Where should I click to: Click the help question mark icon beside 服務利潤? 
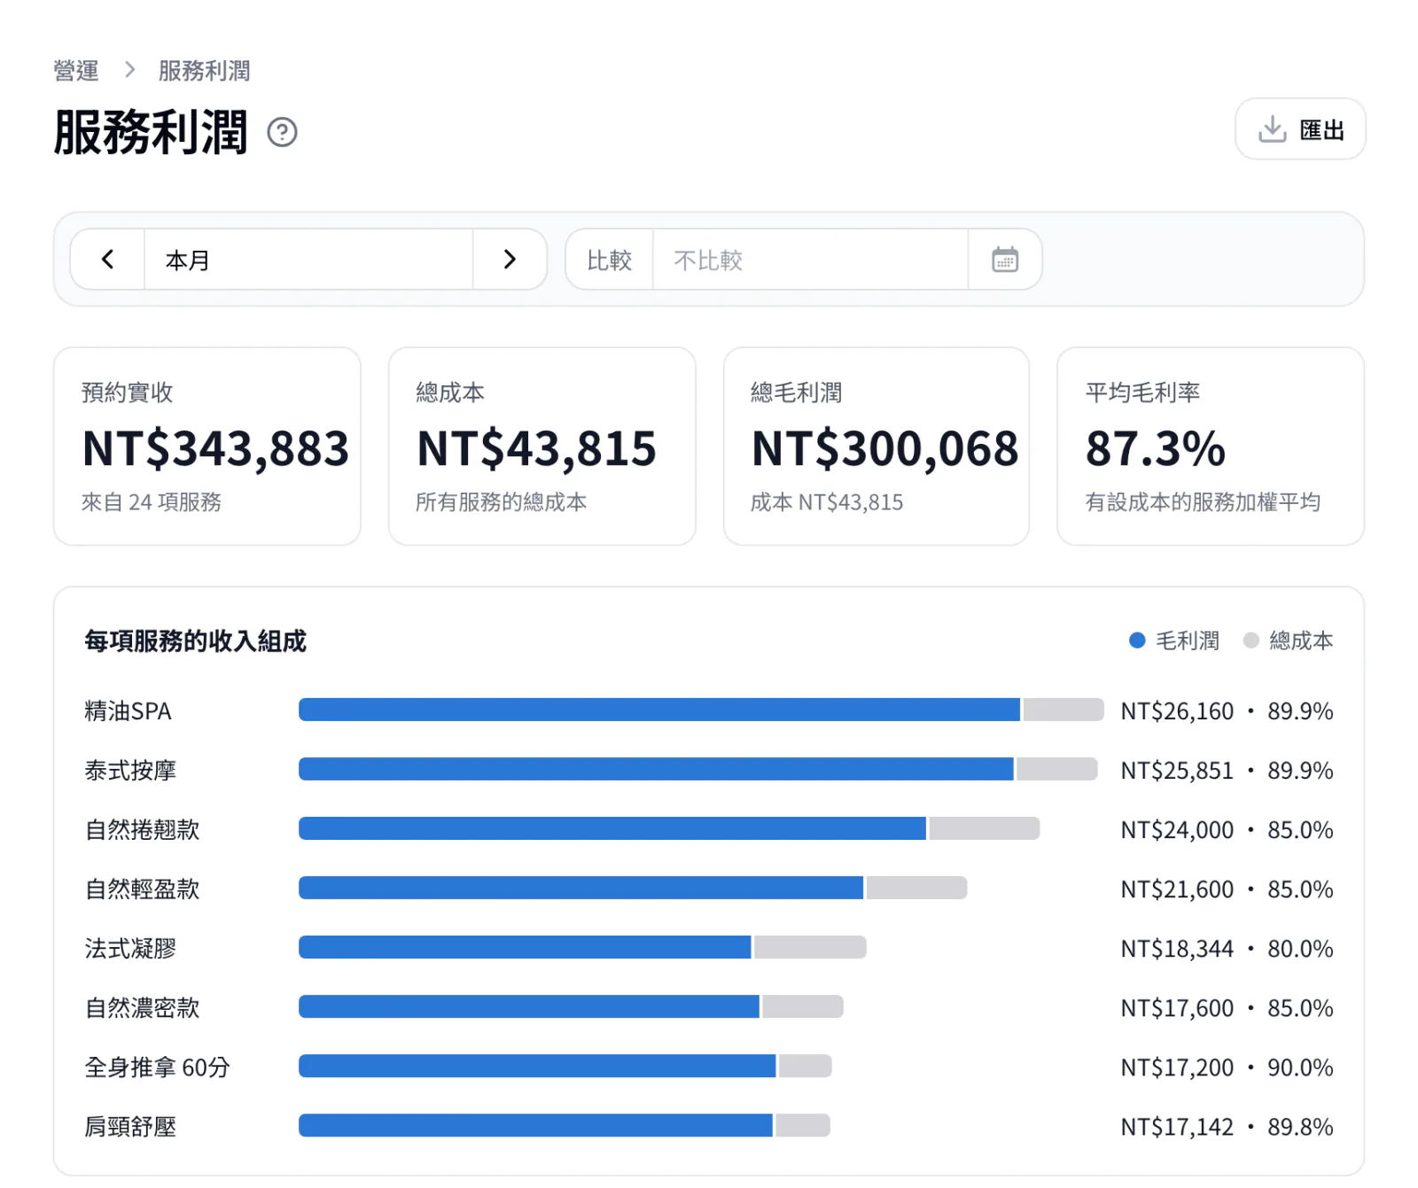(x=282, y=132)
